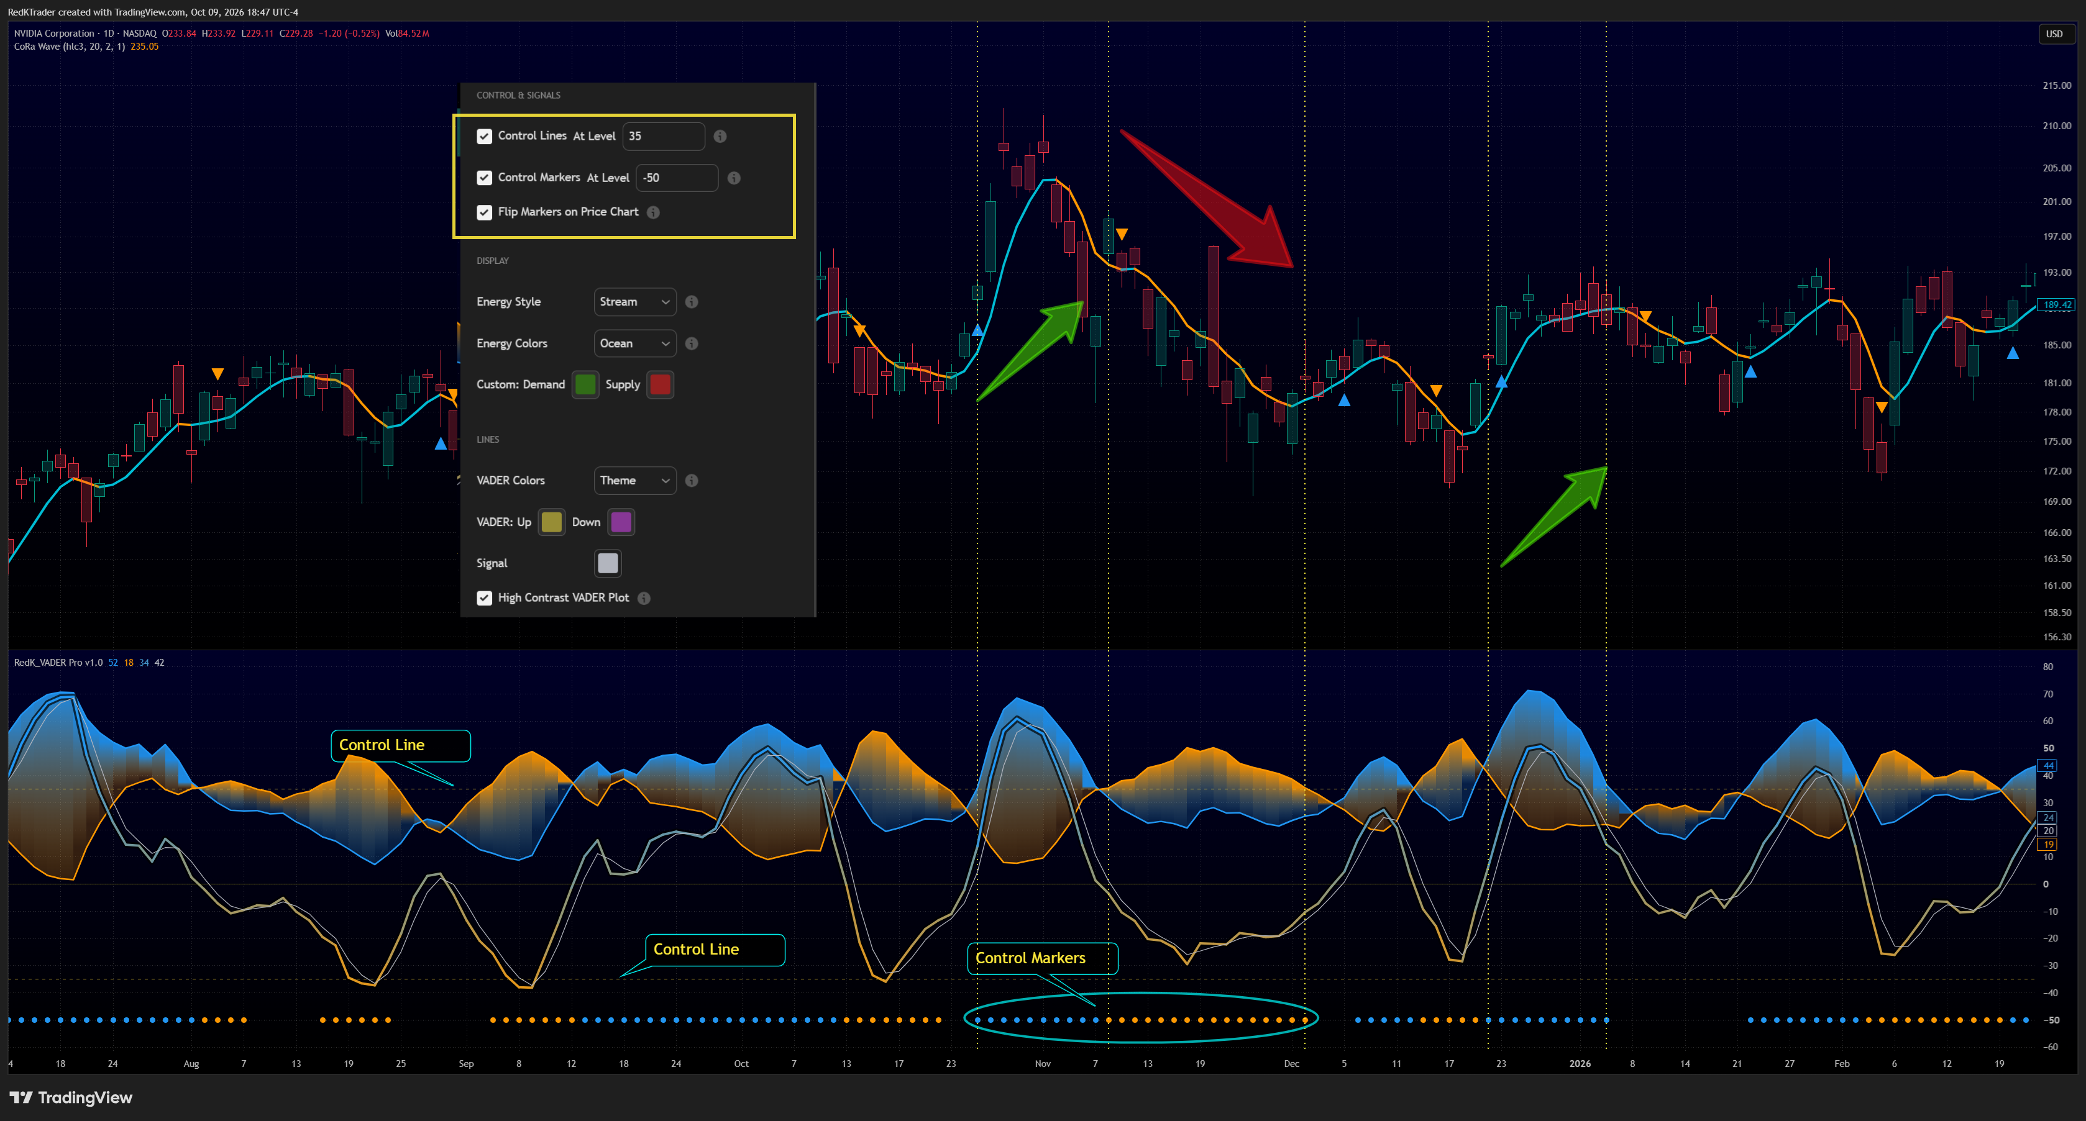Click the CONTROL & SIGNALS section header
2086x1121 pixels.
(x=518, y=96)
